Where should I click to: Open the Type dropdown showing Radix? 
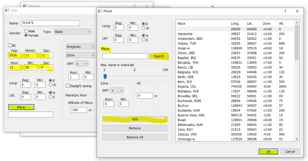(x=73, y=32)
